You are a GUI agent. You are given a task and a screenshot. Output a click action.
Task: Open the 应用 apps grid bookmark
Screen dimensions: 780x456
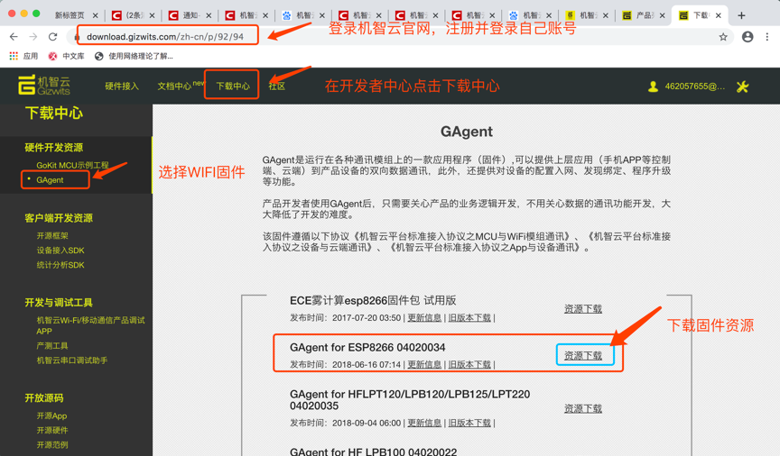23,56
